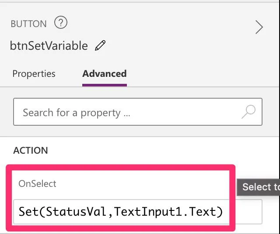Click the underline beneath the Advanced tab
The image size is (280, 234).
coord(104,85)
